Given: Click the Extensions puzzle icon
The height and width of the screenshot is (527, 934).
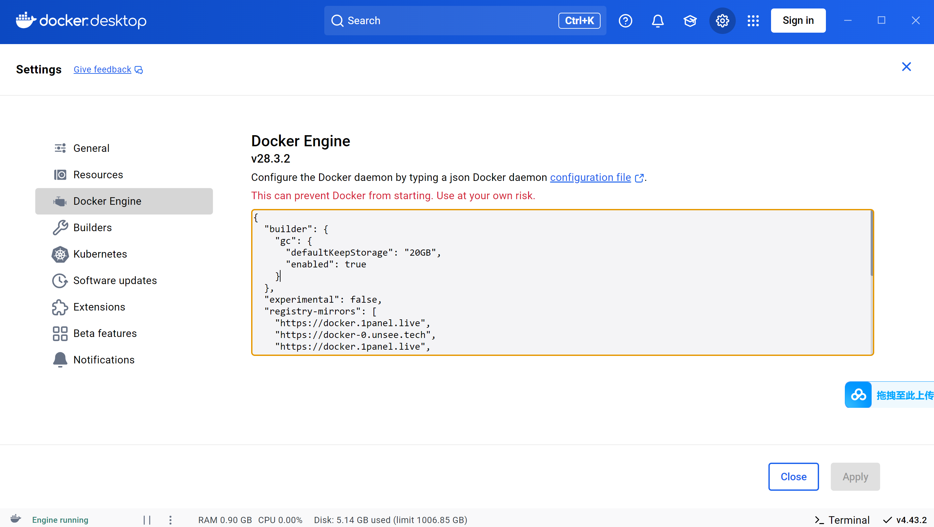Looking at the screenshot, I should [x=60, y=307].
